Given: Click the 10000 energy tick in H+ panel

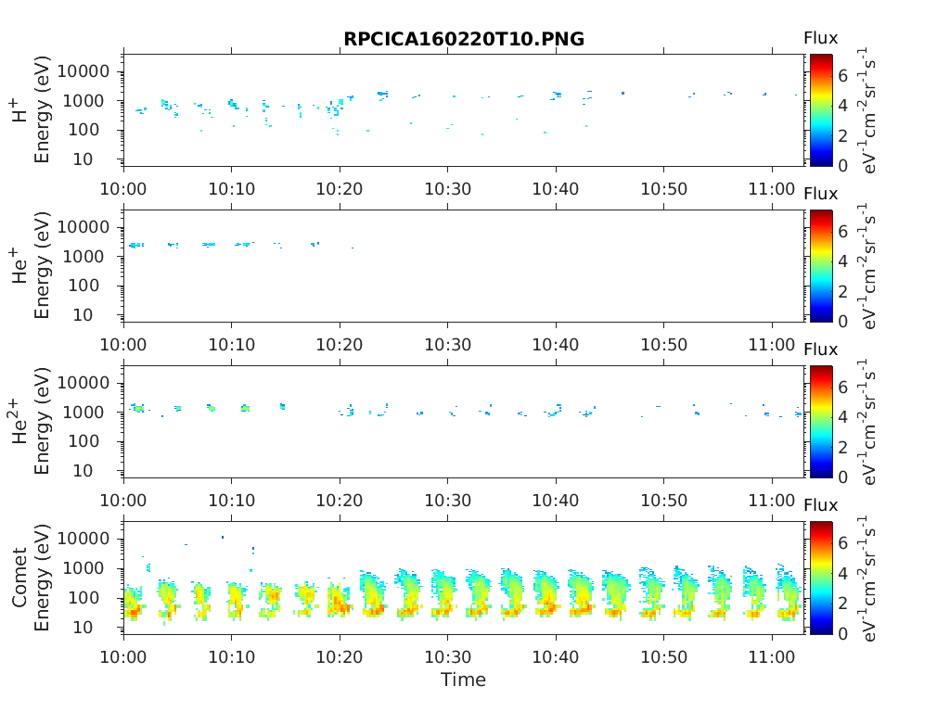Looking at the screenshot, I should [x=83, y=71].
